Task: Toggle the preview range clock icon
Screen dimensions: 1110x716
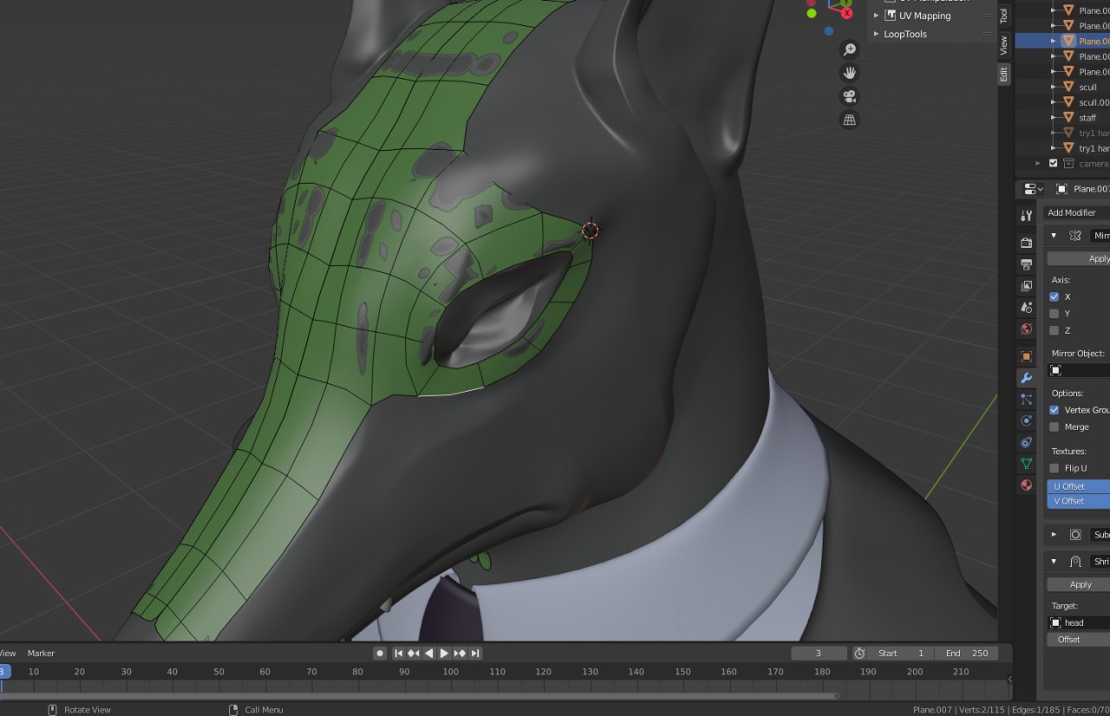Action: pyautogui.click(x=859, y=653)
